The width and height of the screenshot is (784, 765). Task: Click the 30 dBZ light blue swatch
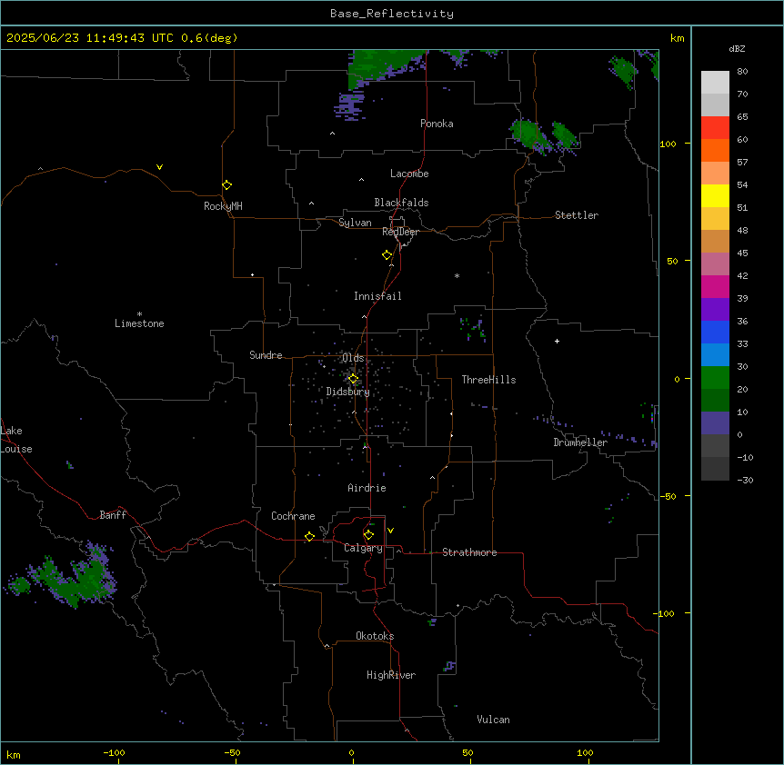point(715,355)
